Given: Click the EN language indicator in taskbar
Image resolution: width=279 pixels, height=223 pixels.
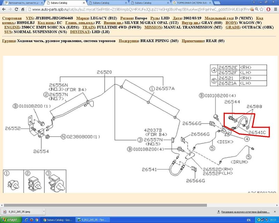Looking at the screenshot, I should click(x=249, y=220).
